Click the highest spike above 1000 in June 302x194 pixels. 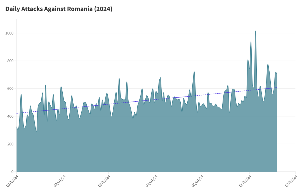click(255, 31)
